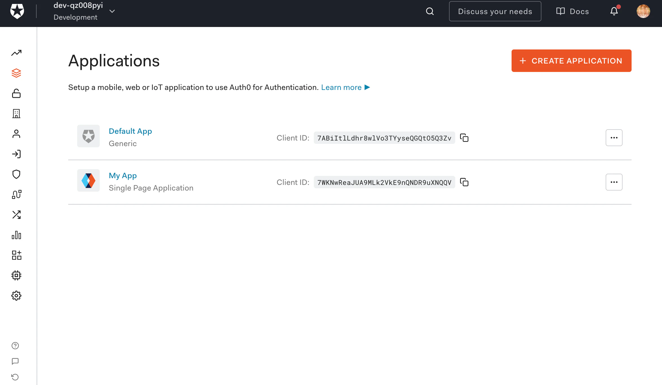The height and width of the screenshot is (385, 662).
Task: Open the Actions flow icon in sidebar
Action: [x=16, y=194]
